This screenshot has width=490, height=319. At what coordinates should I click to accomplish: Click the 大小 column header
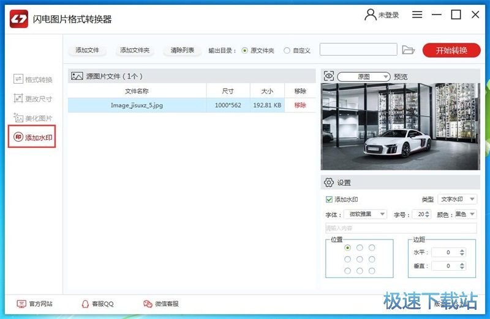click(267, 91)
